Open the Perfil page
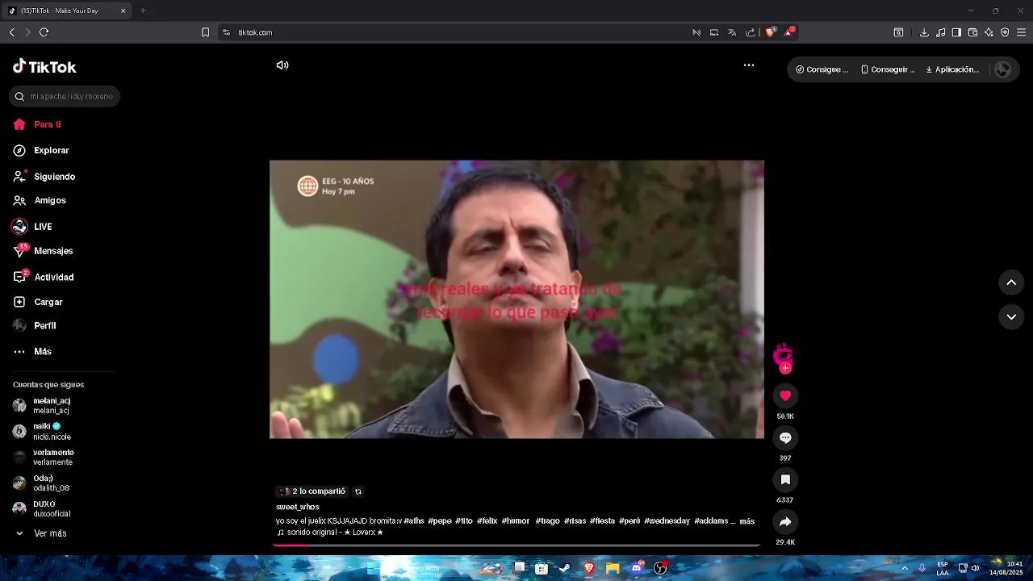 [35, 325]
